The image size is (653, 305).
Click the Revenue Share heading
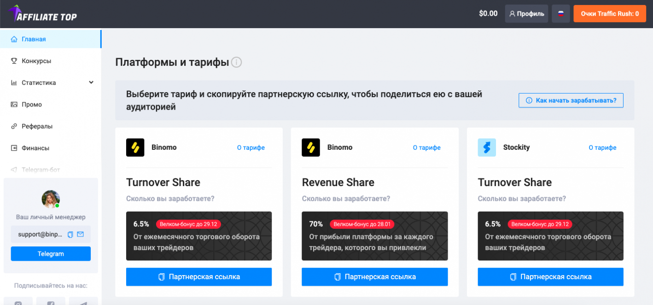point(338,182)
